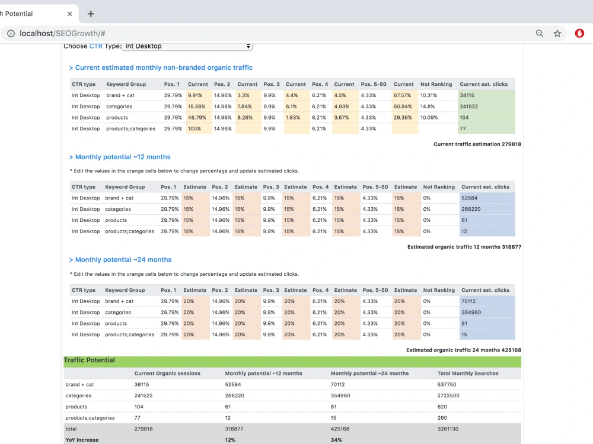Click green current clicks cell 241522

pyautogui.click(x=486, y=107)
